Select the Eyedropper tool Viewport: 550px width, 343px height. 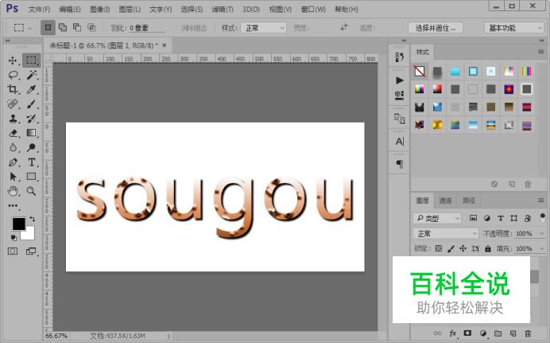click(32, 89)
